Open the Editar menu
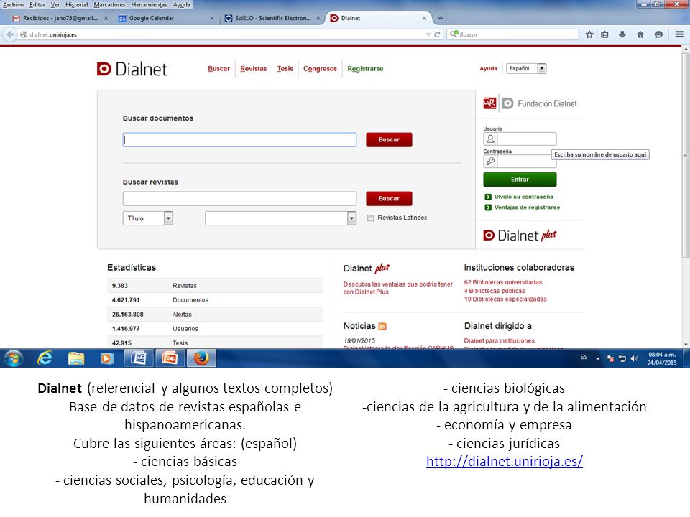The height and width of the screenshot is (517, 690). pos(37,4)
